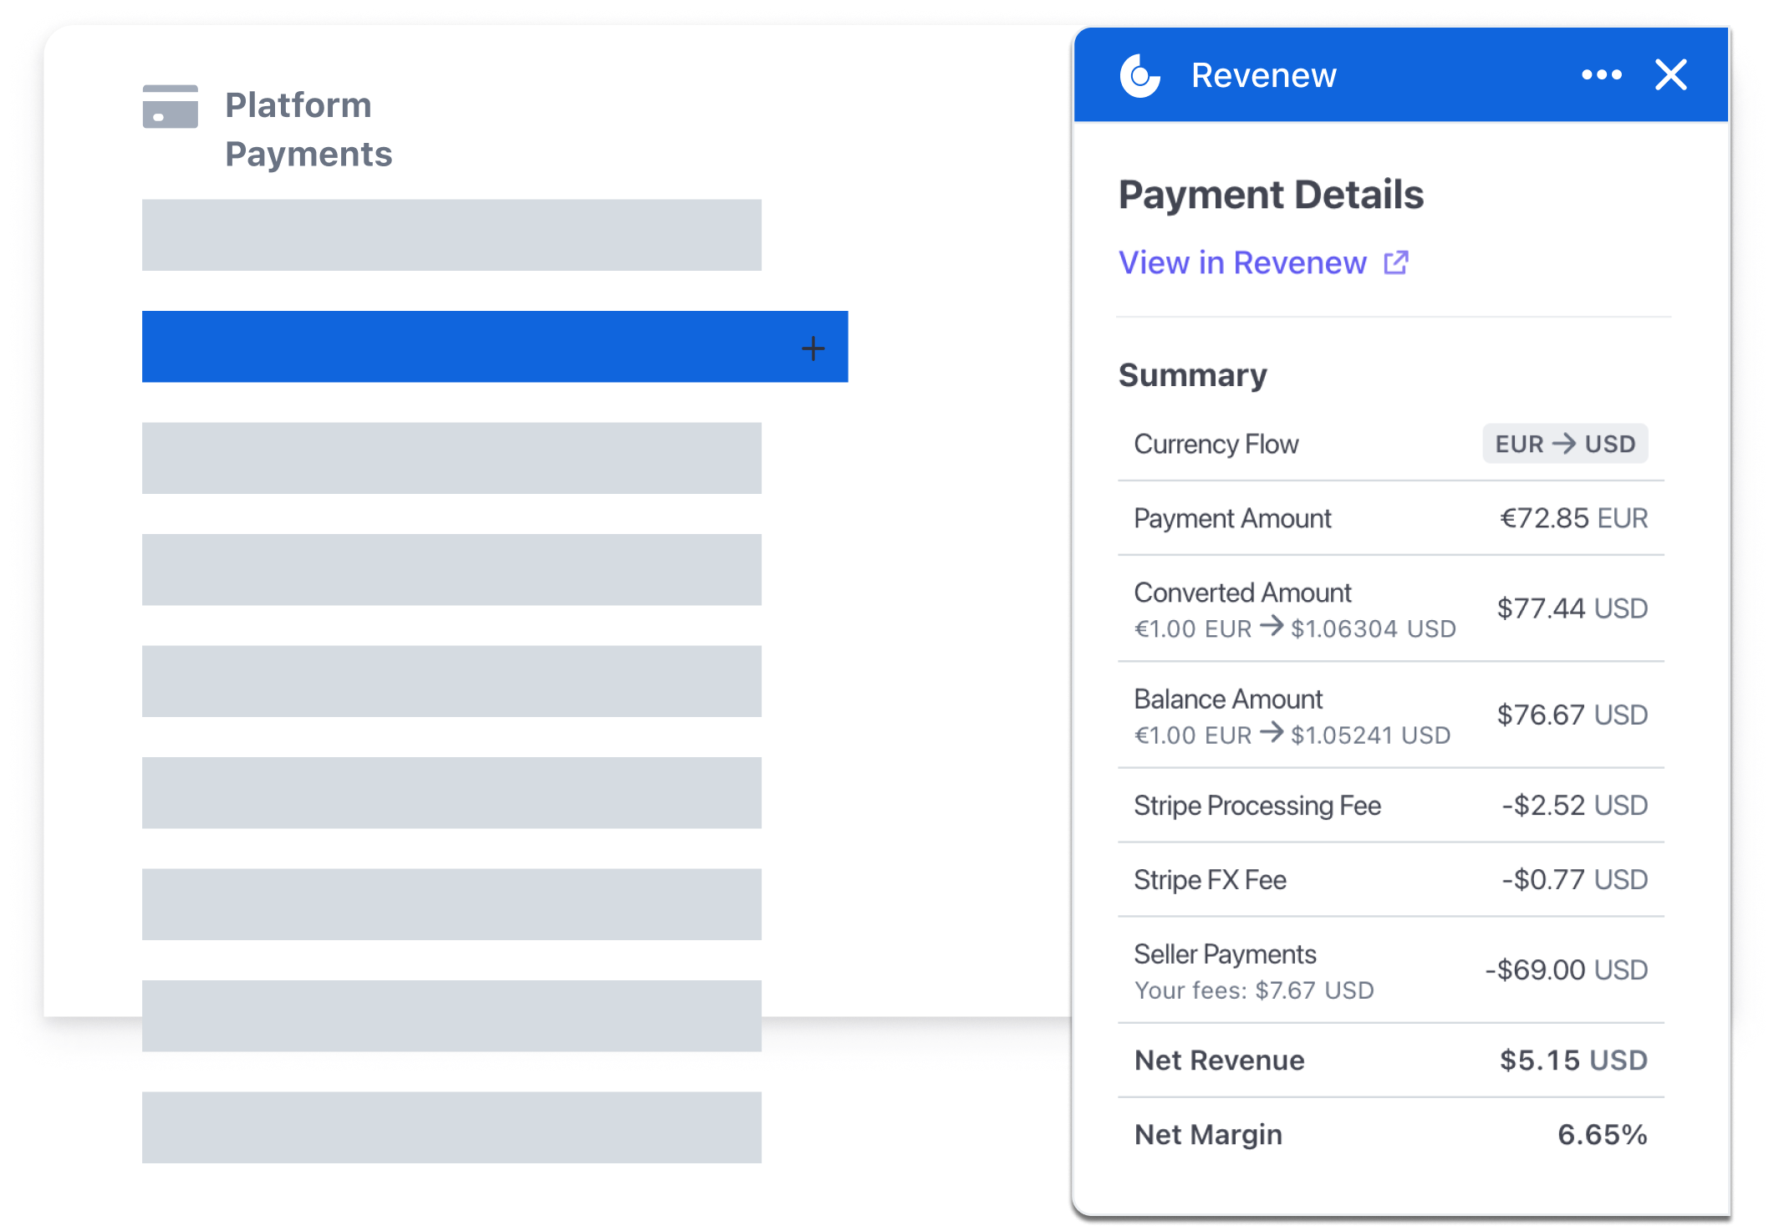
Task: Click the Net Margin percentage value
Action: coord(1599,1134)
